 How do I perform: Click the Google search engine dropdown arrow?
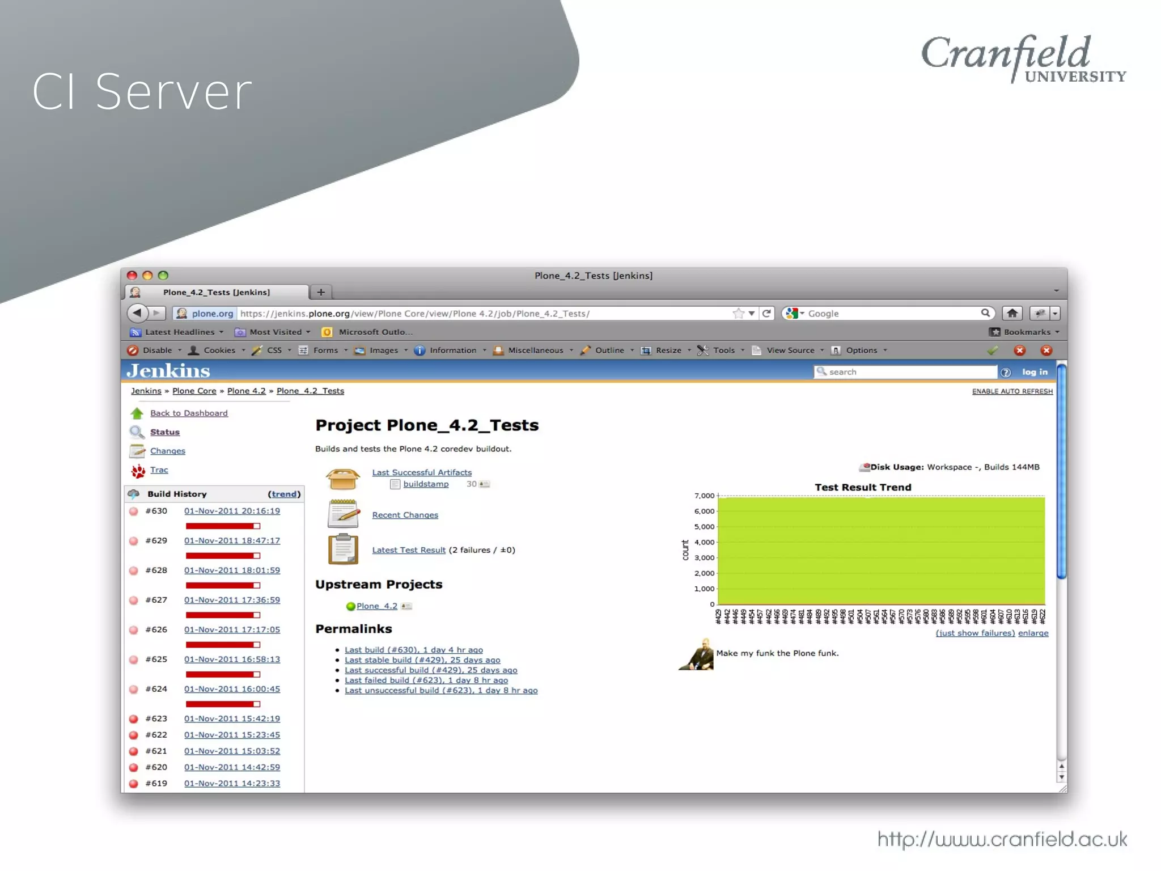coord(802,314)
